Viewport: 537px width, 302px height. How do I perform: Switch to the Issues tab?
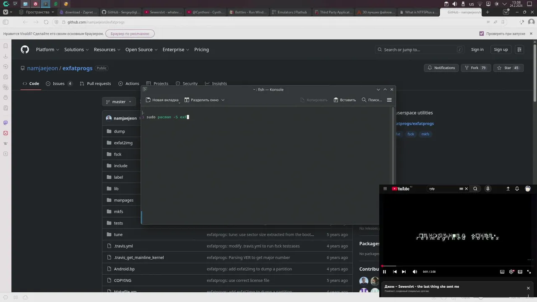click(x=59, y=83)
